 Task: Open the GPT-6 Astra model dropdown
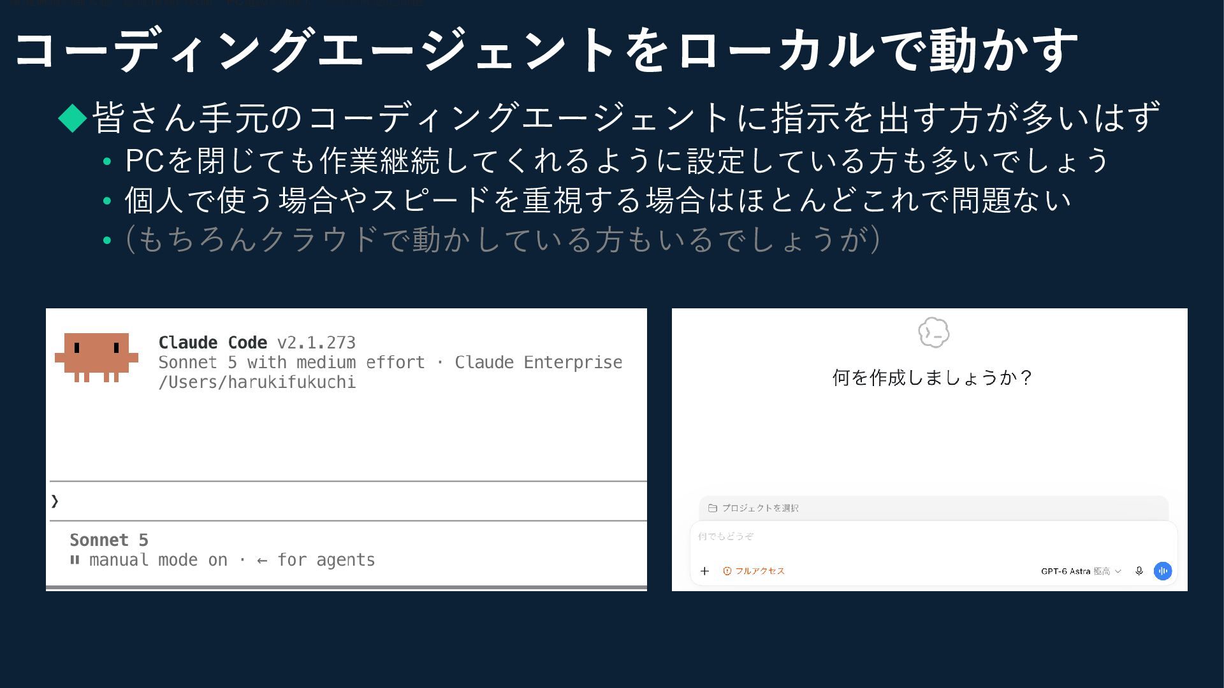1081,571
